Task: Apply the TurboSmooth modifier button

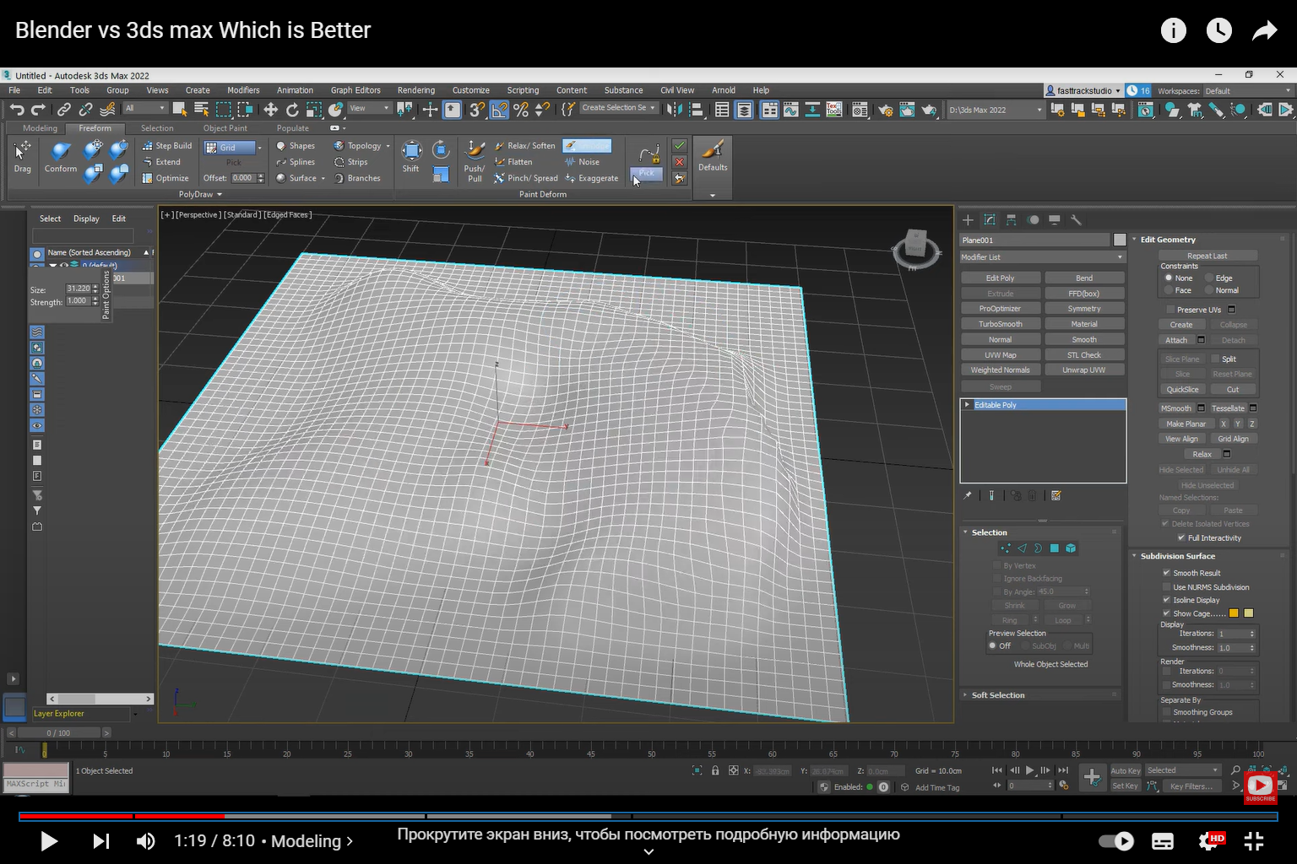Action: pos(1001,323)
